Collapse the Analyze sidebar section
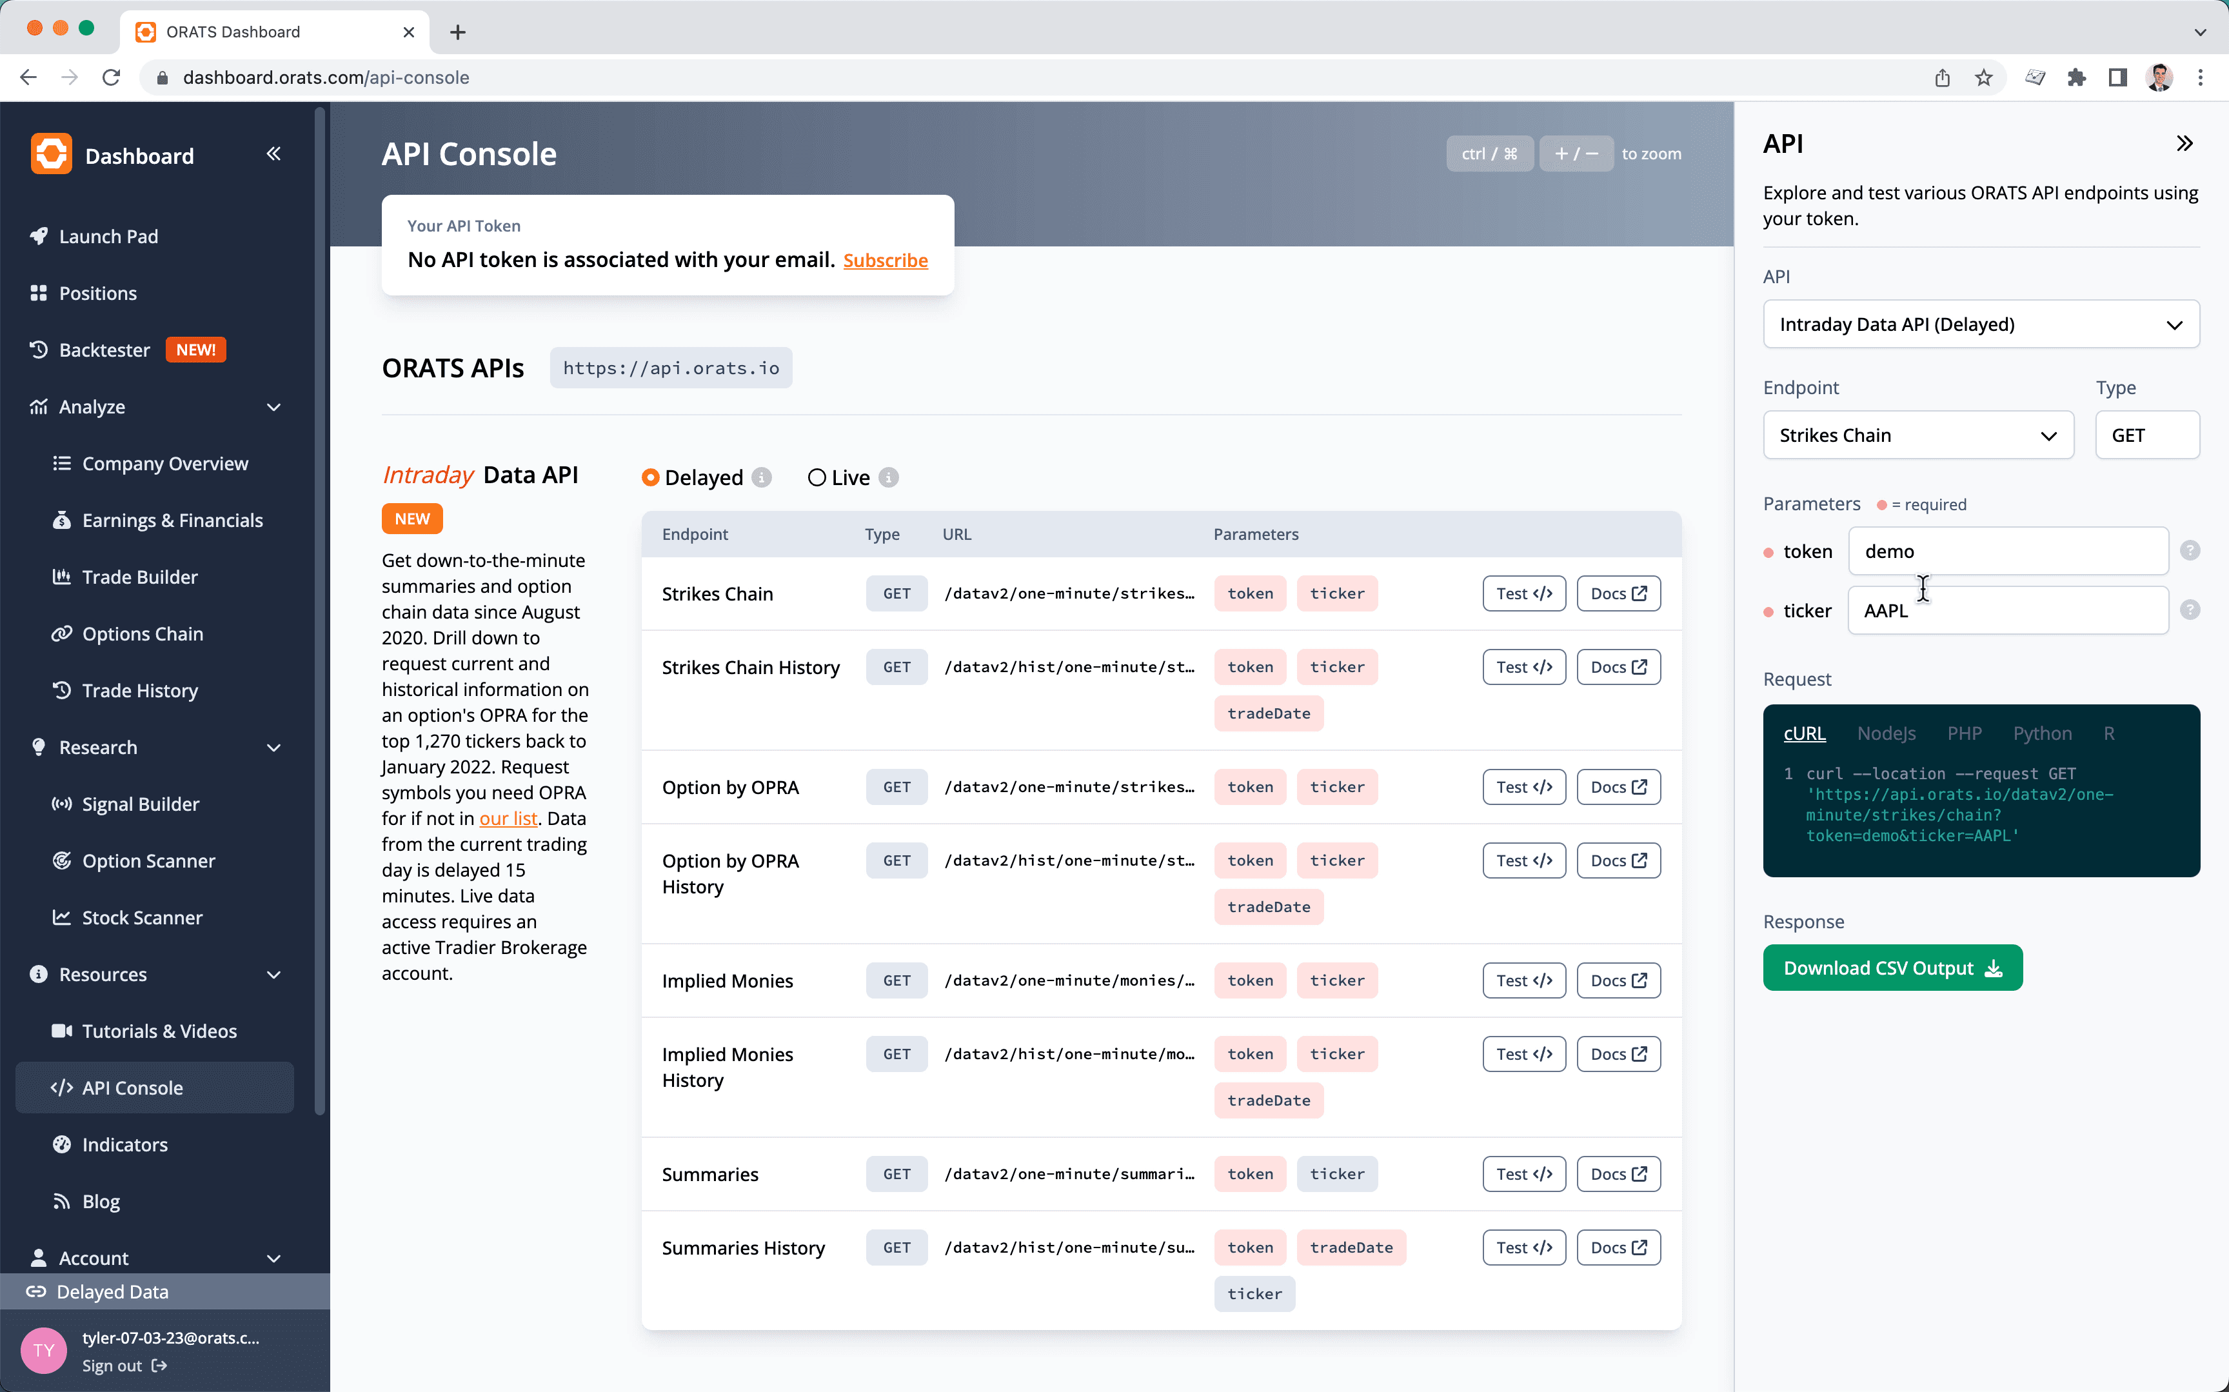 pyautogui.click(x=273, y=407)
